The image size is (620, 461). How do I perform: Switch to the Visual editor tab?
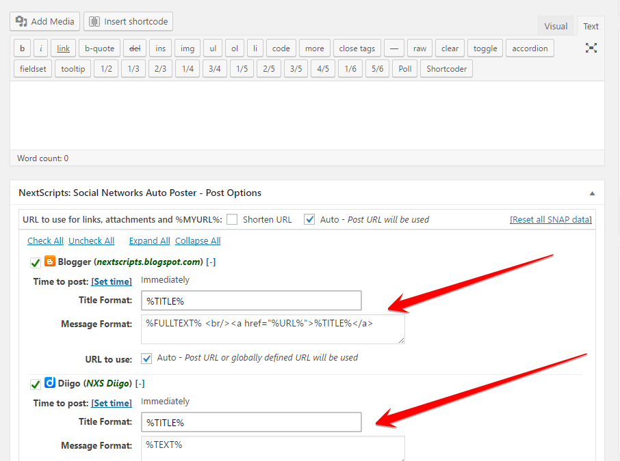click(x=556, y=26)
